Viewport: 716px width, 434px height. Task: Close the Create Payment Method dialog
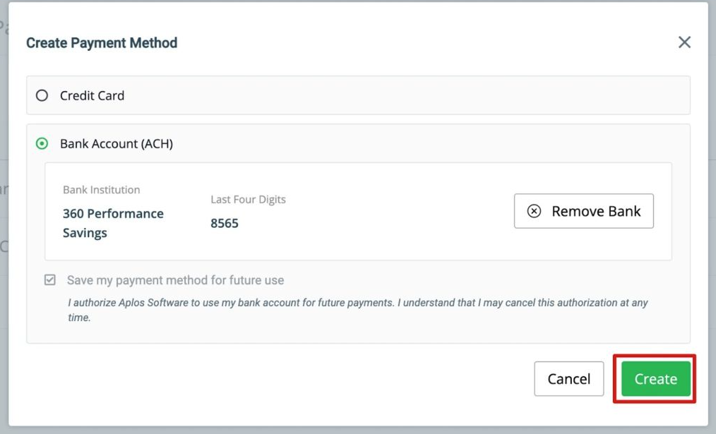click(684, 42)
